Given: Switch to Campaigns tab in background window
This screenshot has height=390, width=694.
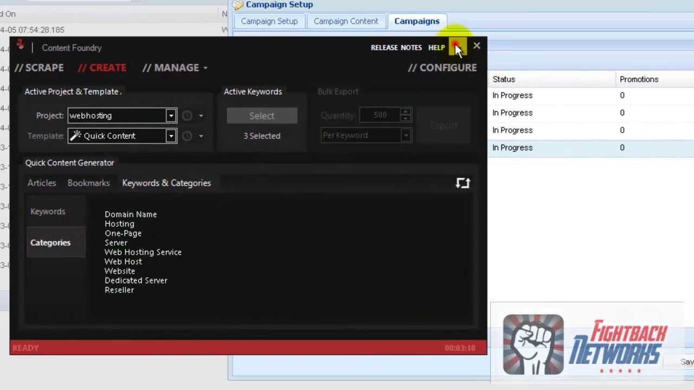Looking at the screenshot, I should point(417,21).
